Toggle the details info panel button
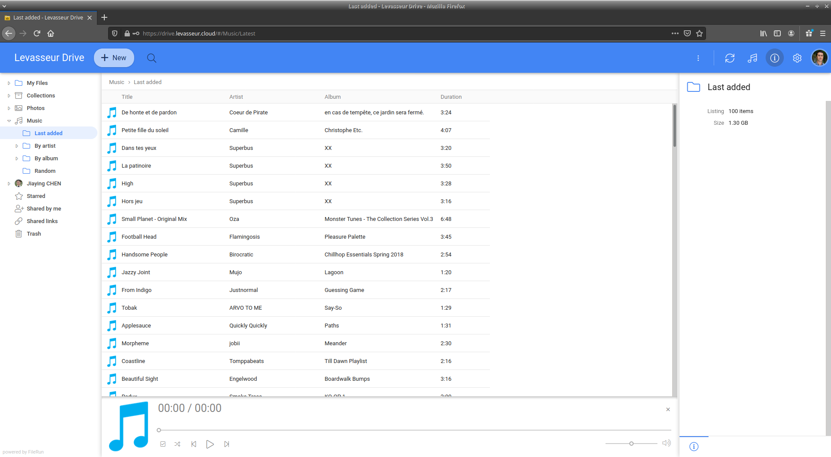This screenshot has height=457, width=831. 774,58
